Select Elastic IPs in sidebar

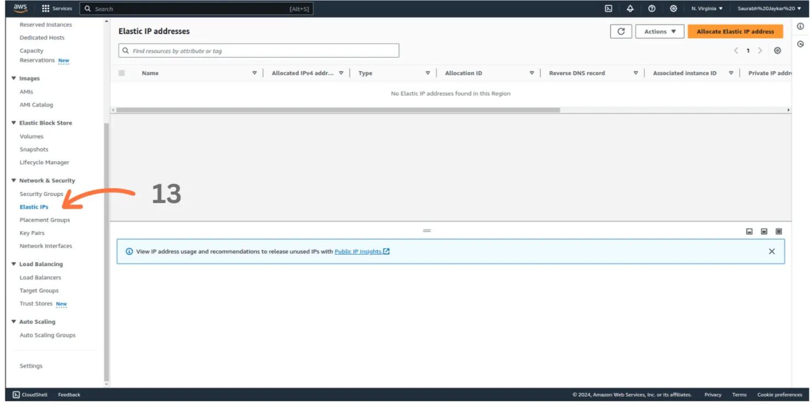34,207
